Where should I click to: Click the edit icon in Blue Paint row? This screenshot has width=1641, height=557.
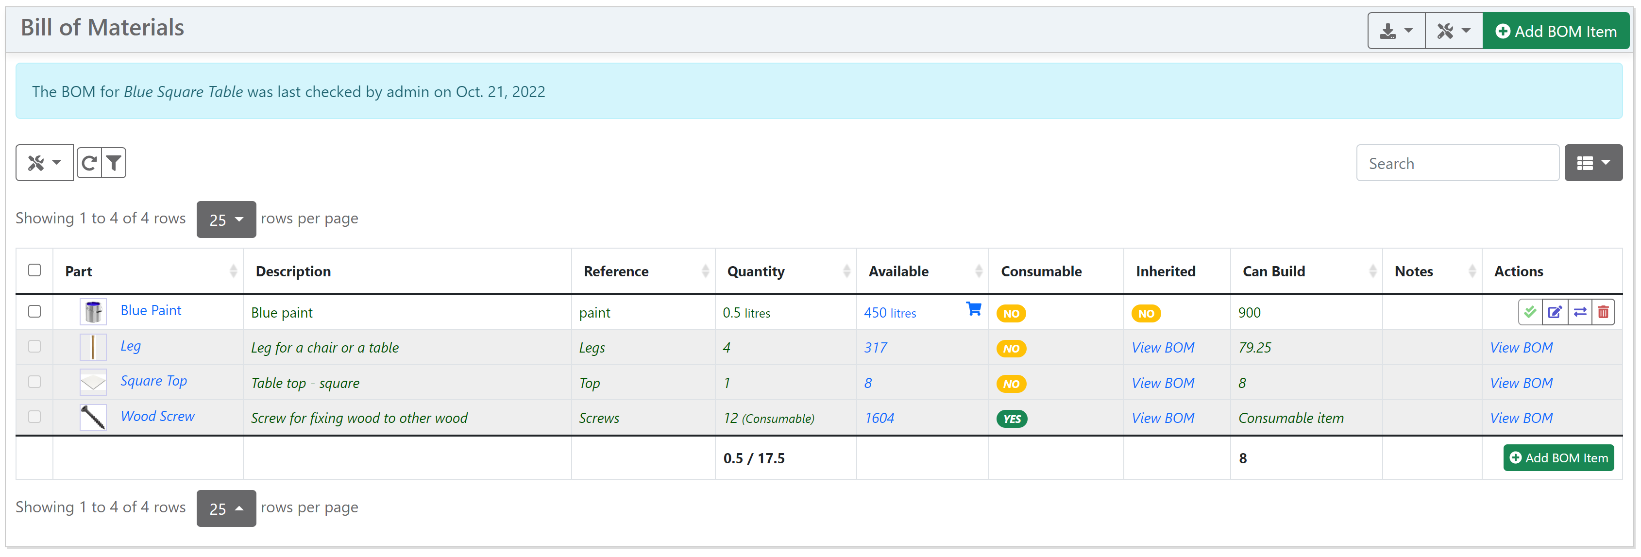[x=1555, y=312]
